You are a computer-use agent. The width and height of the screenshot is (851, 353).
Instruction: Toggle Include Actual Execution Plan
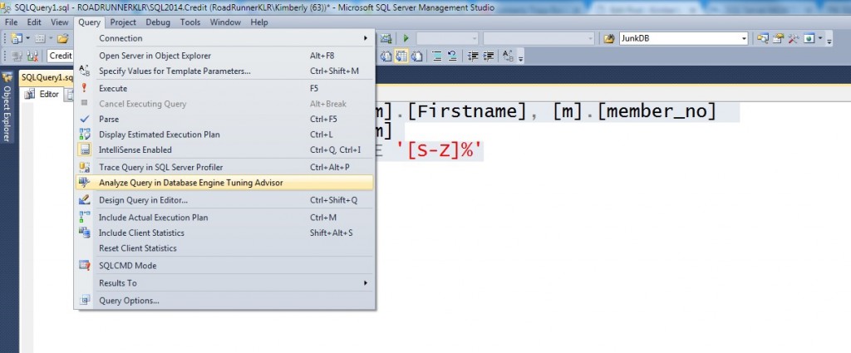[x=224, y=218]
